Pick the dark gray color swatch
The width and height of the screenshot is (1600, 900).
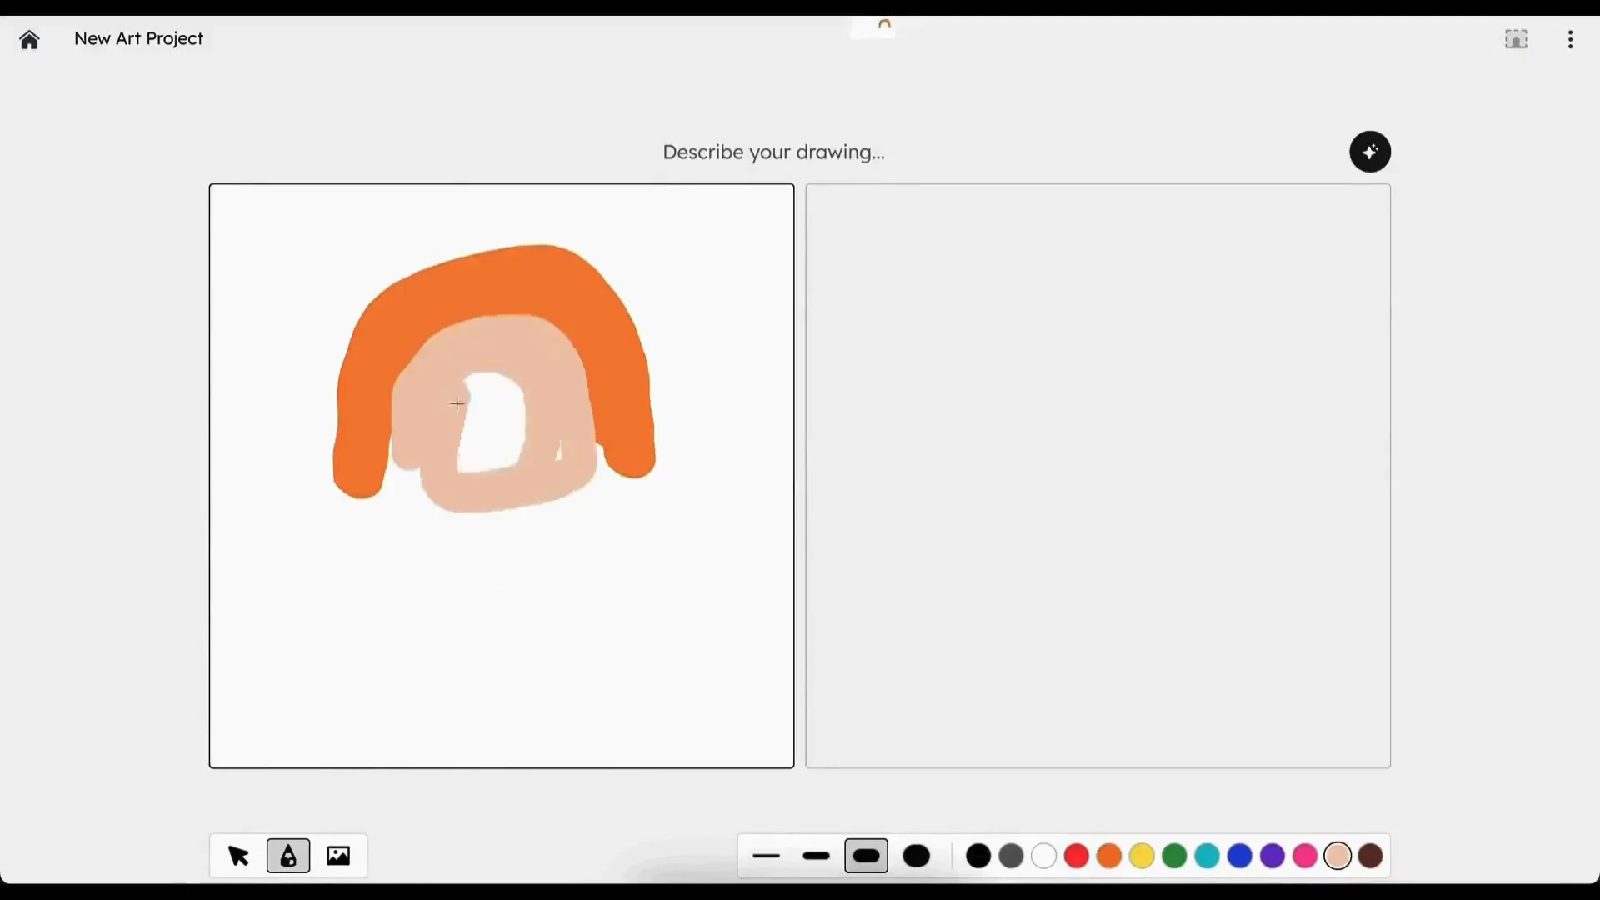pyautogui.click(x=1011, y=857)
